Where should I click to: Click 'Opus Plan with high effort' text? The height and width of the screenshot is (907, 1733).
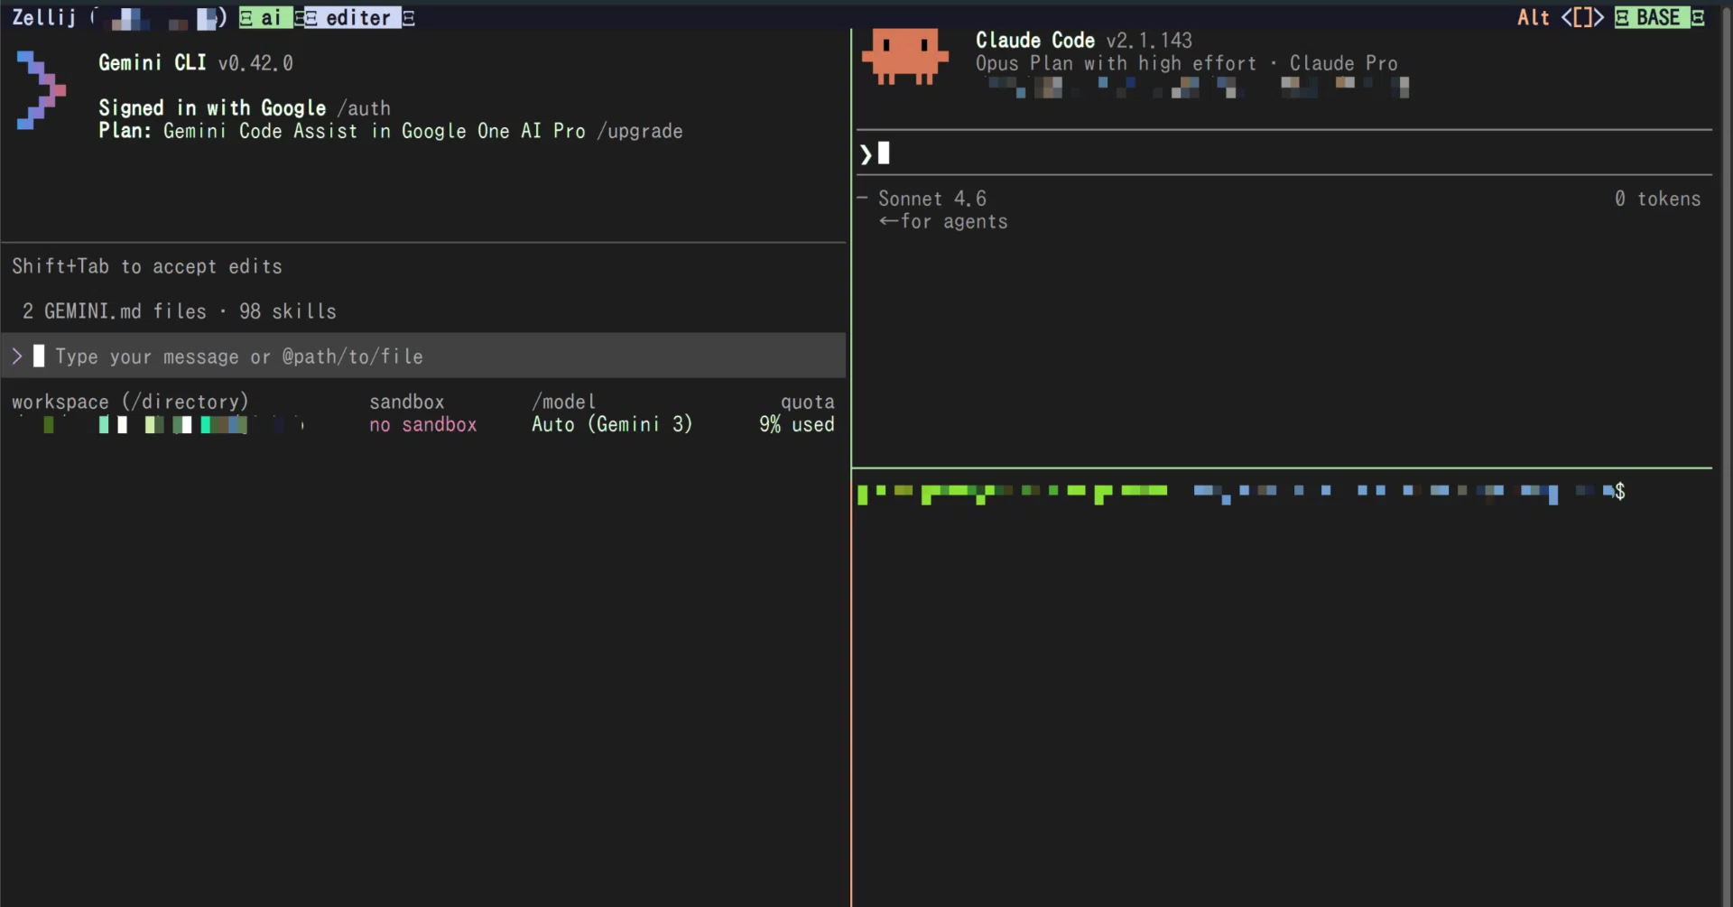click(1116, 63)
